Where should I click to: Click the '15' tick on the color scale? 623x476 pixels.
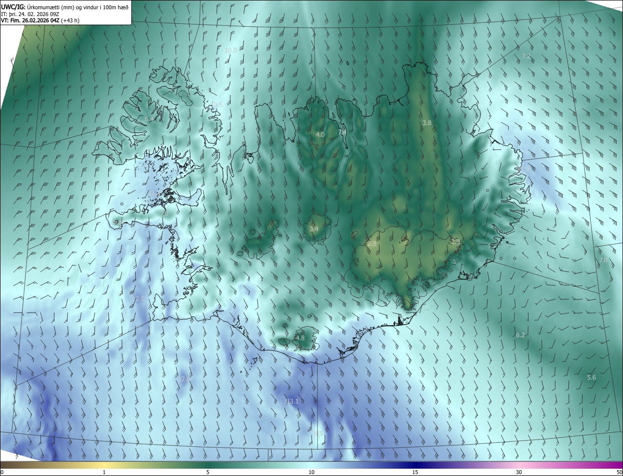click(x=415, y=472)
